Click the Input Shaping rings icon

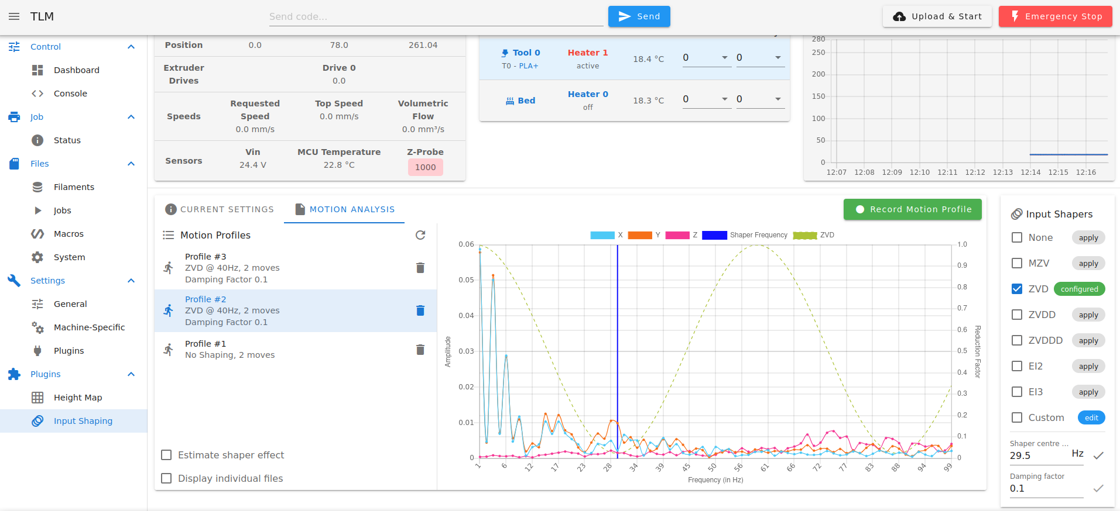(37, 421)
